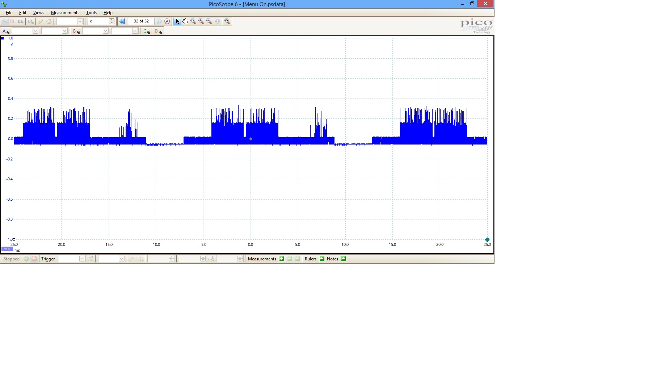This screenshot has width=648, height=381.
Task: Open Channel B options
Action: (76, 31)
